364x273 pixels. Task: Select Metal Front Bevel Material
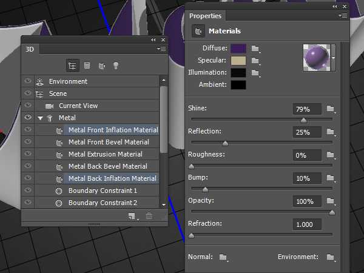tap(107, 142)
